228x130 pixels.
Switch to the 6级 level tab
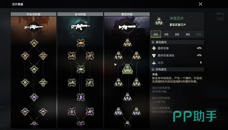[x=177, y=34]
